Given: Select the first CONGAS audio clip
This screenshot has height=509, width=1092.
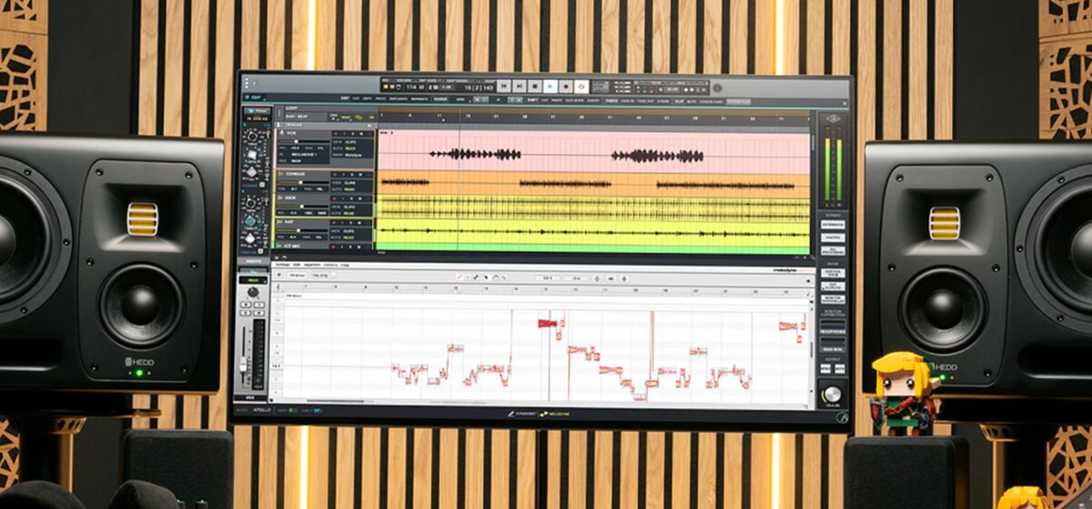Looking at the screenshot, I should tap(405, 183).
